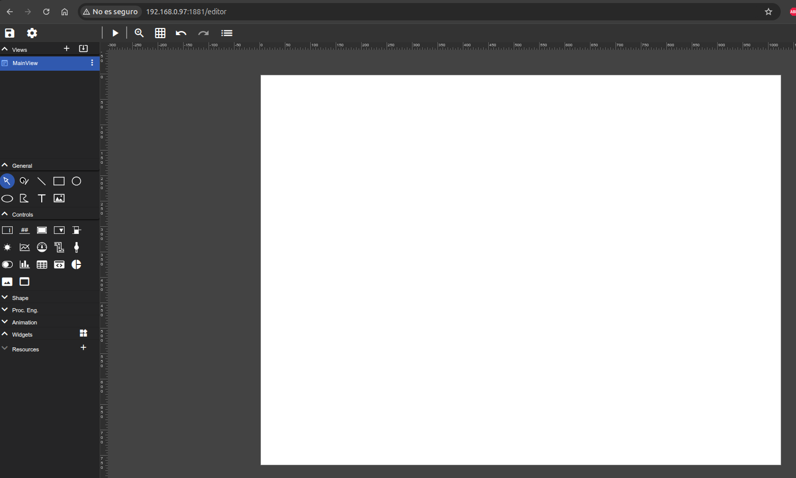Collapse the General tools section
The width and height of the screenshot is (796, 478).
(x=5, y=165)
